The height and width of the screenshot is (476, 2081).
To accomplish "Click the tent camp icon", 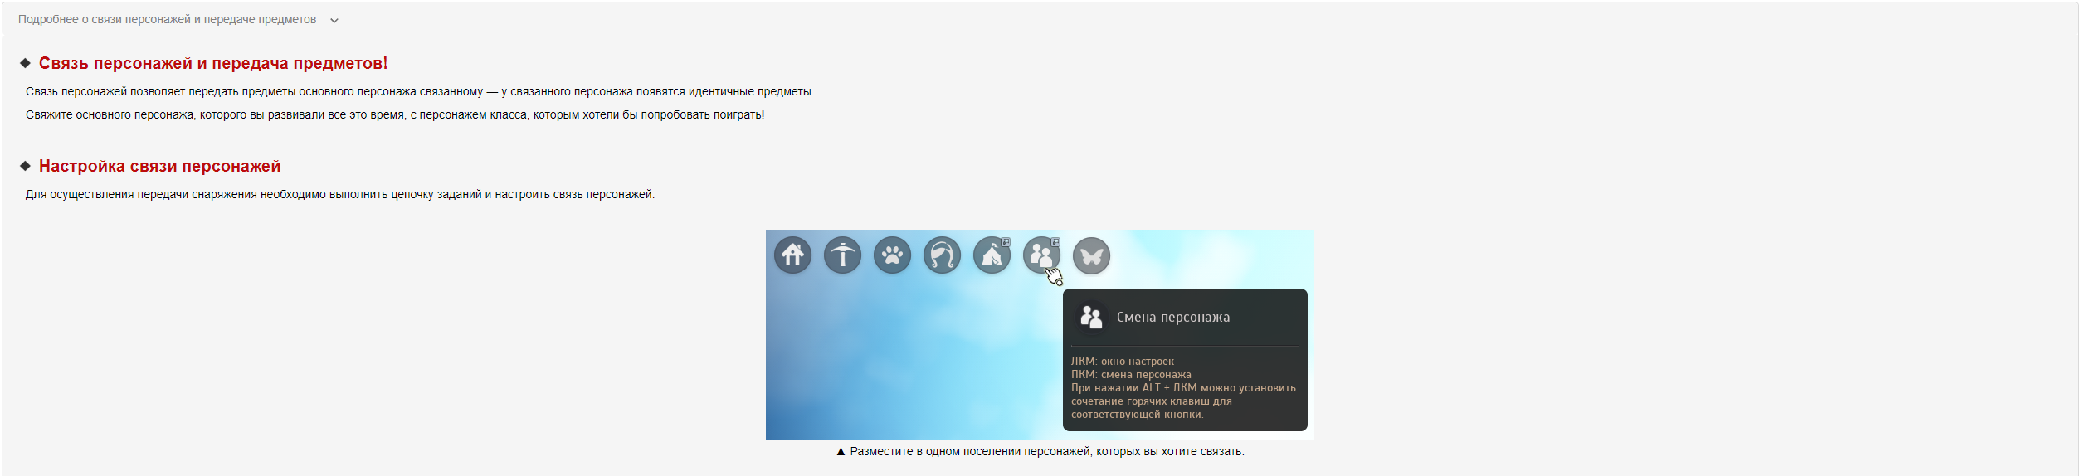I will coord(992,255).
